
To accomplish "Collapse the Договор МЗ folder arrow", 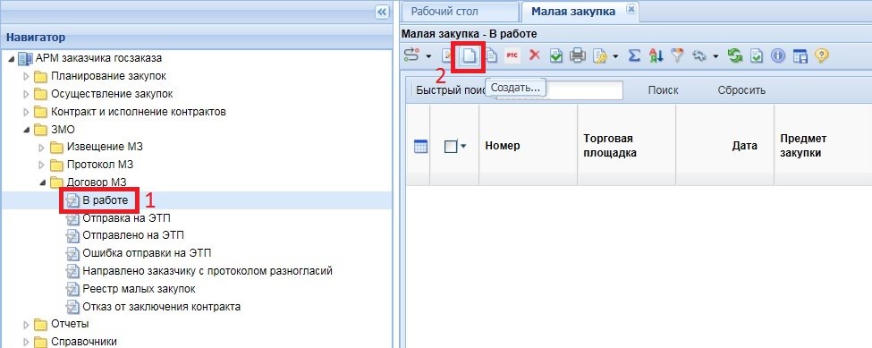I will 42,182.
